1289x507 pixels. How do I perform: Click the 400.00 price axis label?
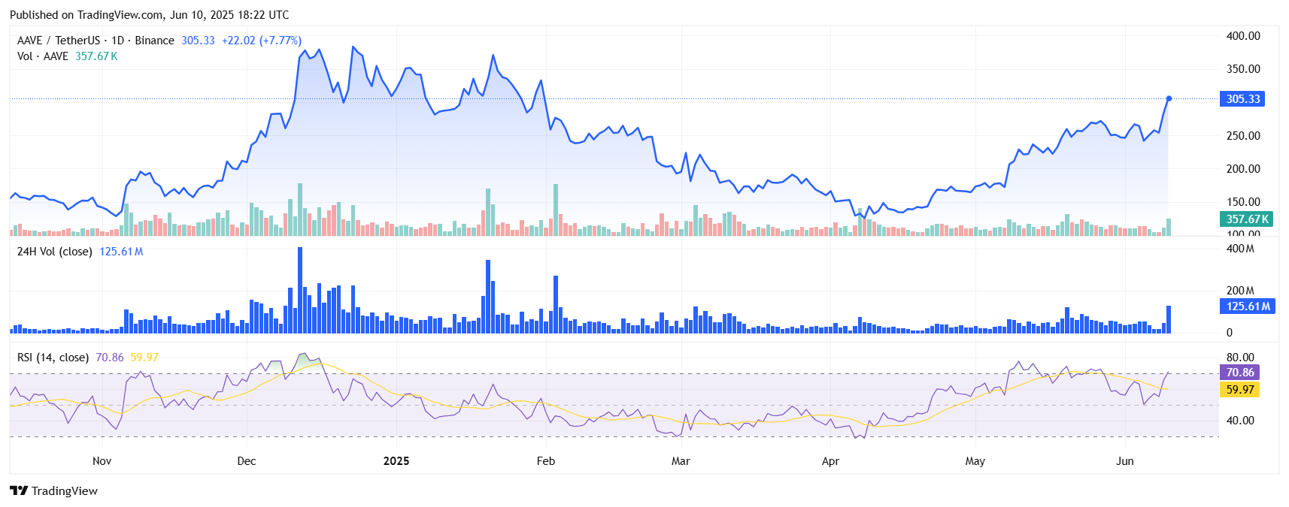coord(1242,36)
